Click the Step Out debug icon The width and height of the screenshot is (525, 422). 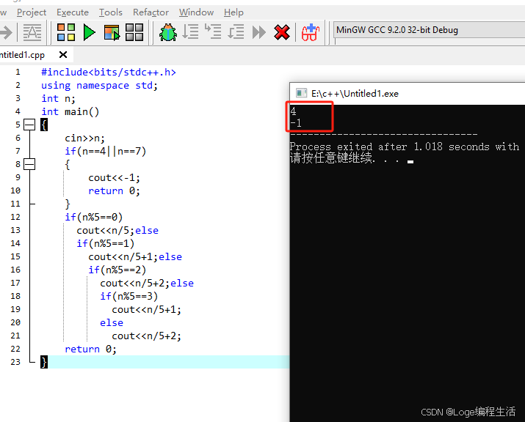point(236,32)
